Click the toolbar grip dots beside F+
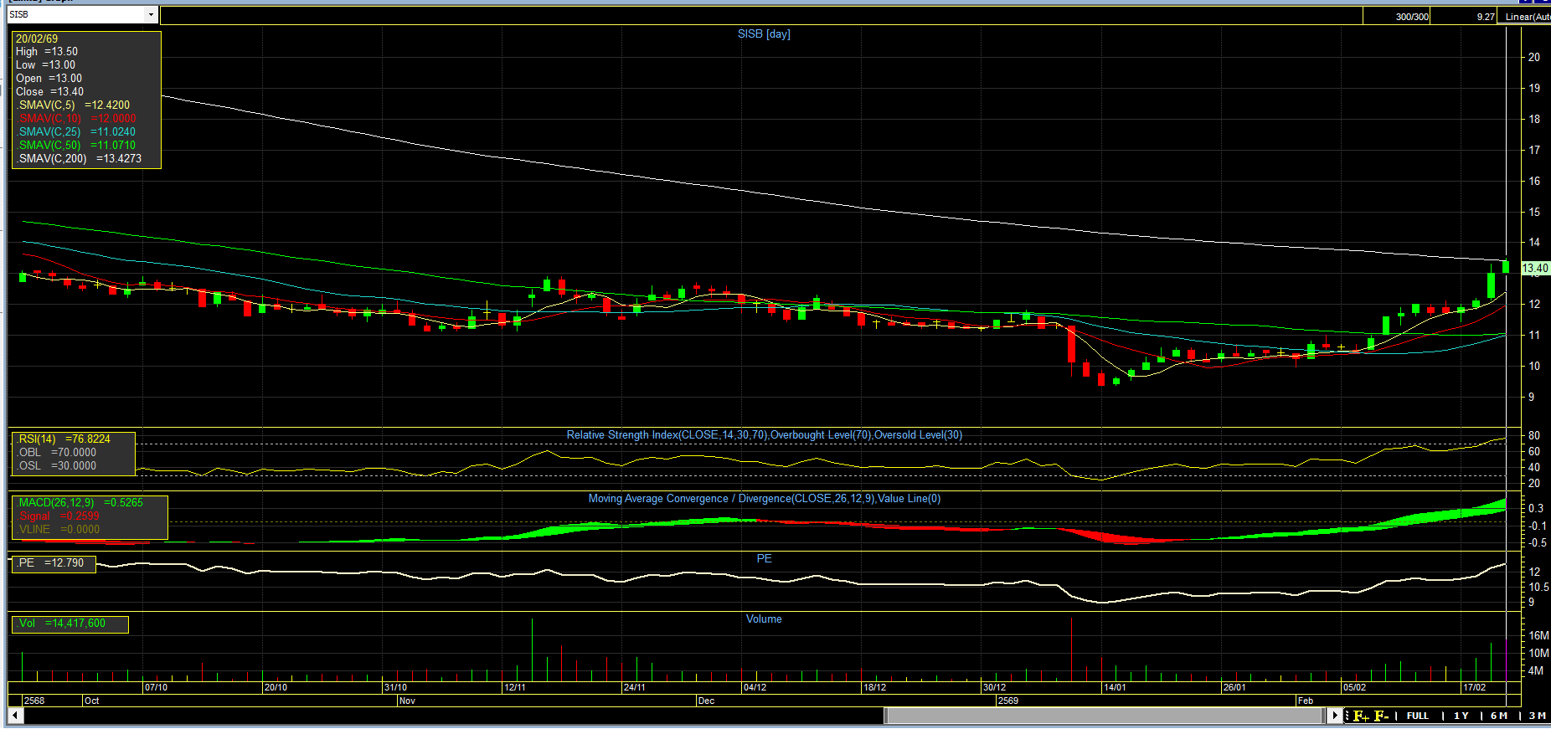The image size is (1551, 729). pyautogui.click(x=1347, y=716)
